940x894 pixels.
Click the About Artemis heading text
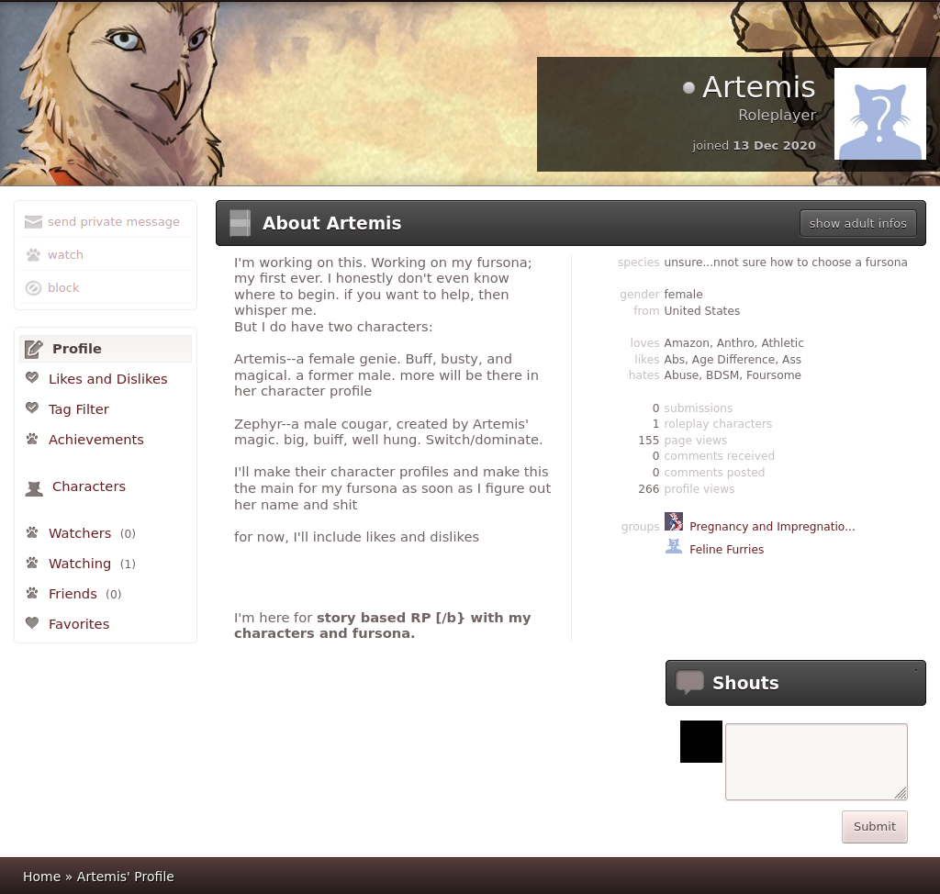(331, 223)
